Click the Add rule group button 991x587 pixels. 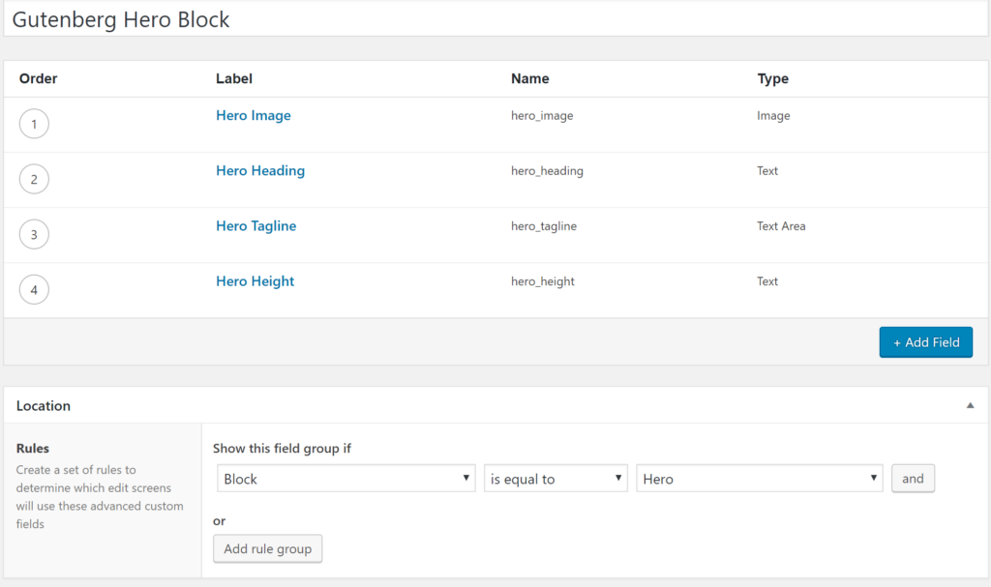[x=267, y=548]
